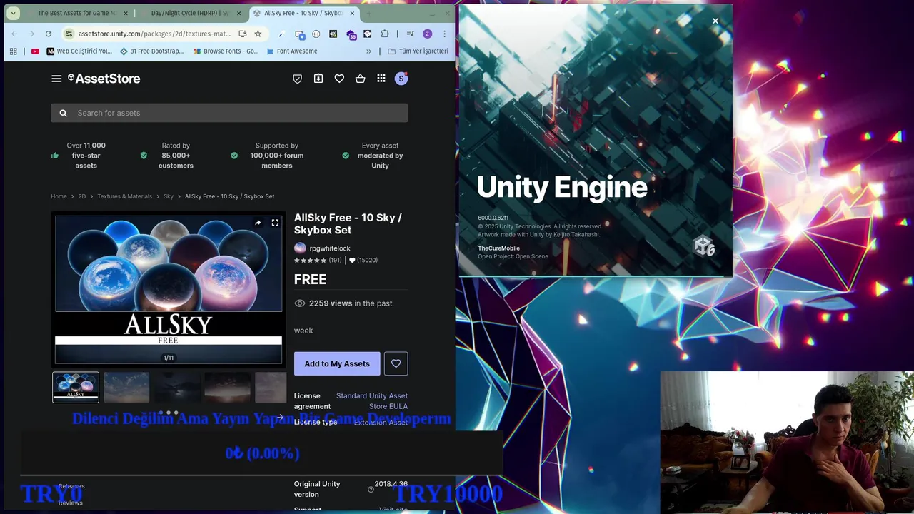This screenshot has width=914, height=514.
Task: Bookmark this page with star icon
Action: (x=258, y=34)
